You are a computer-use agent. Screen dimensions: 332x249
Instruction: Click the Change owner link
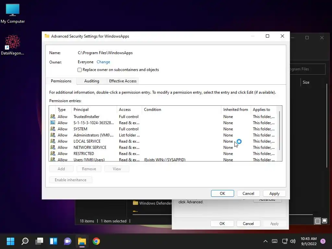coord(103,62)
